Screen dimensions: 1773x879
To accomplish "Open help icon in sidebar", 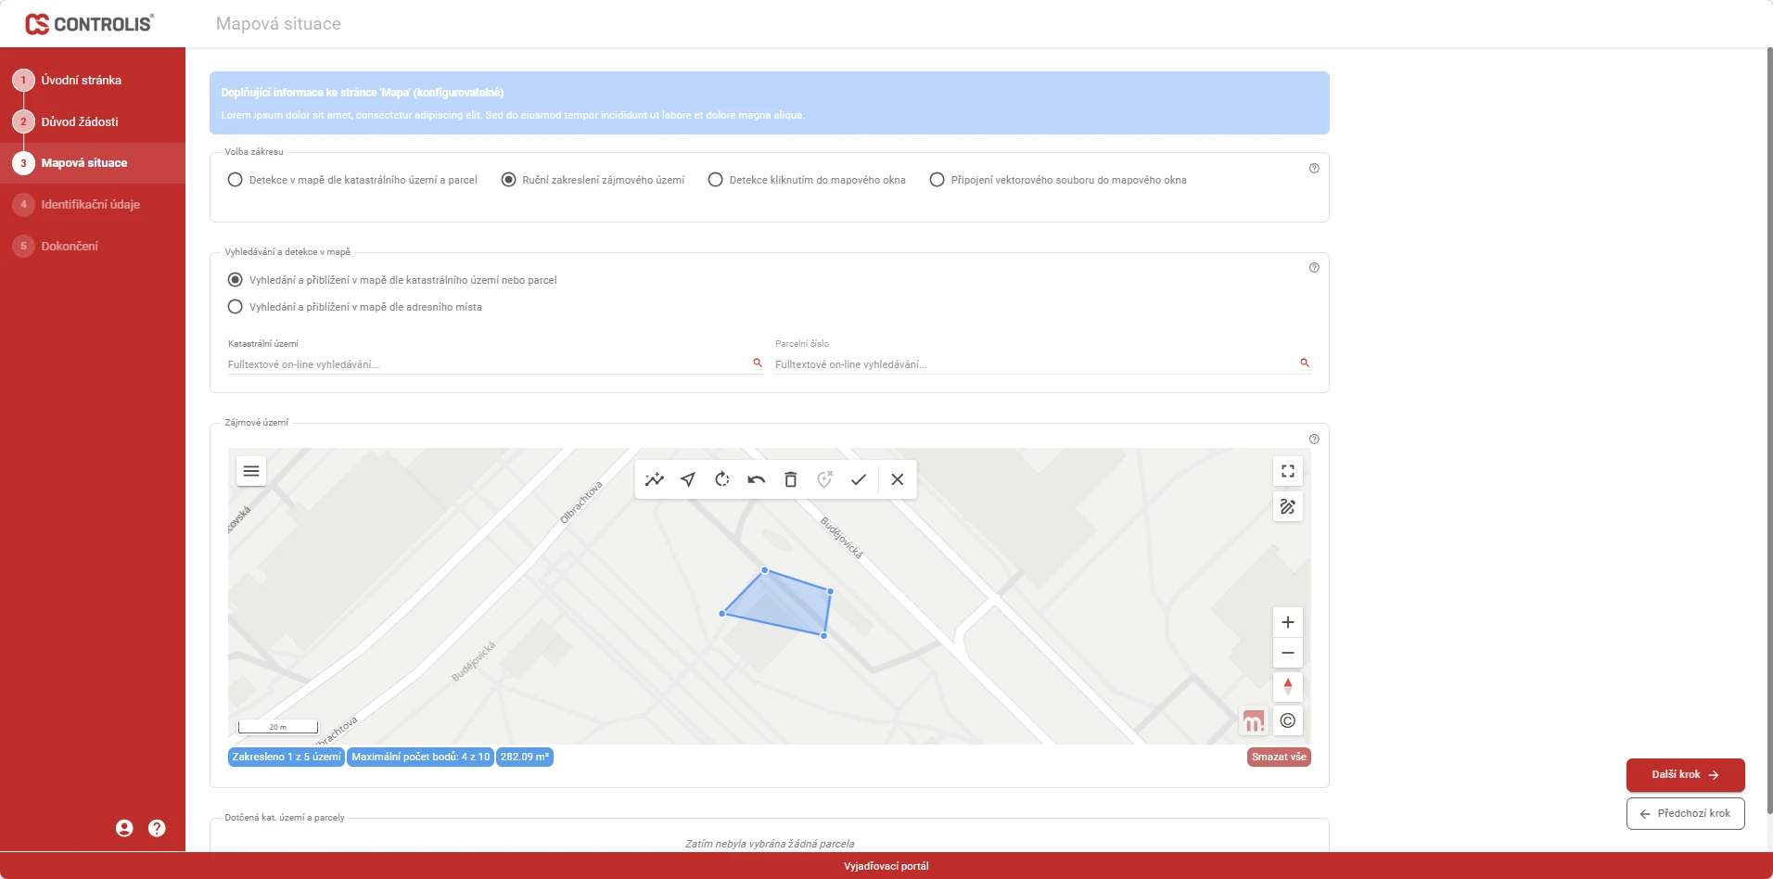I will (157, 828).
